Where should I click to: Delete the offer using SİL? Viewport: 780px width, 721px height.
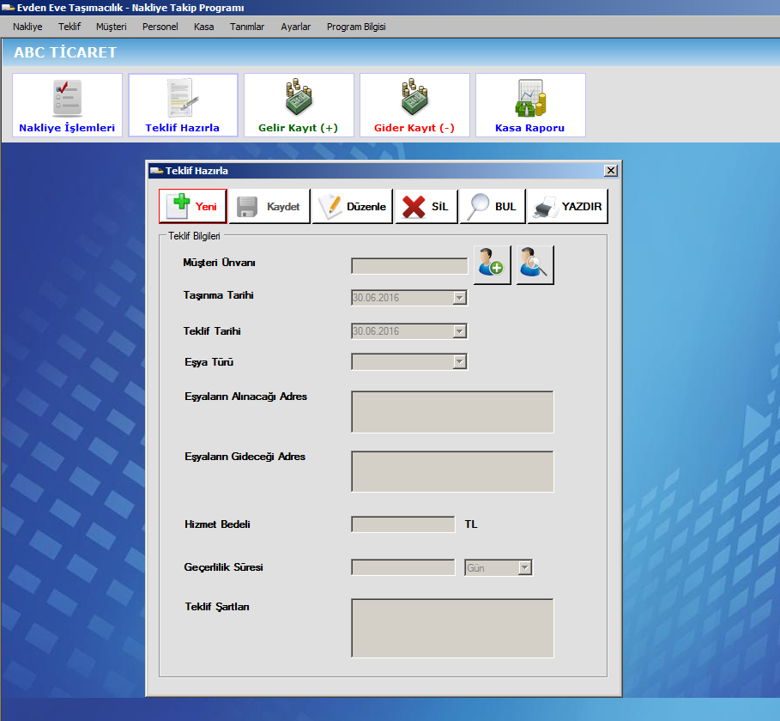coord(426,206)
